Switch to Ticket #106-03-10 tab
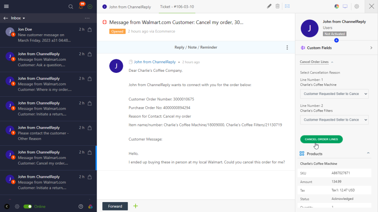The height and width of the screenshot is (212, 378). point(177,7)
